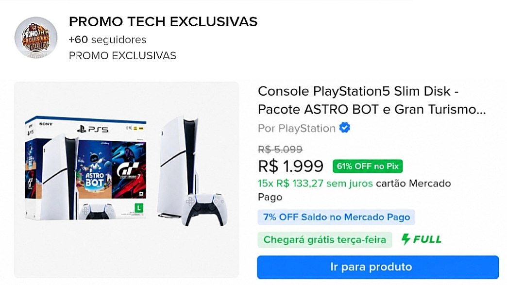Click the PS5 logo on the product box
This screenshot has width=507, height=285.
point(93,129)
